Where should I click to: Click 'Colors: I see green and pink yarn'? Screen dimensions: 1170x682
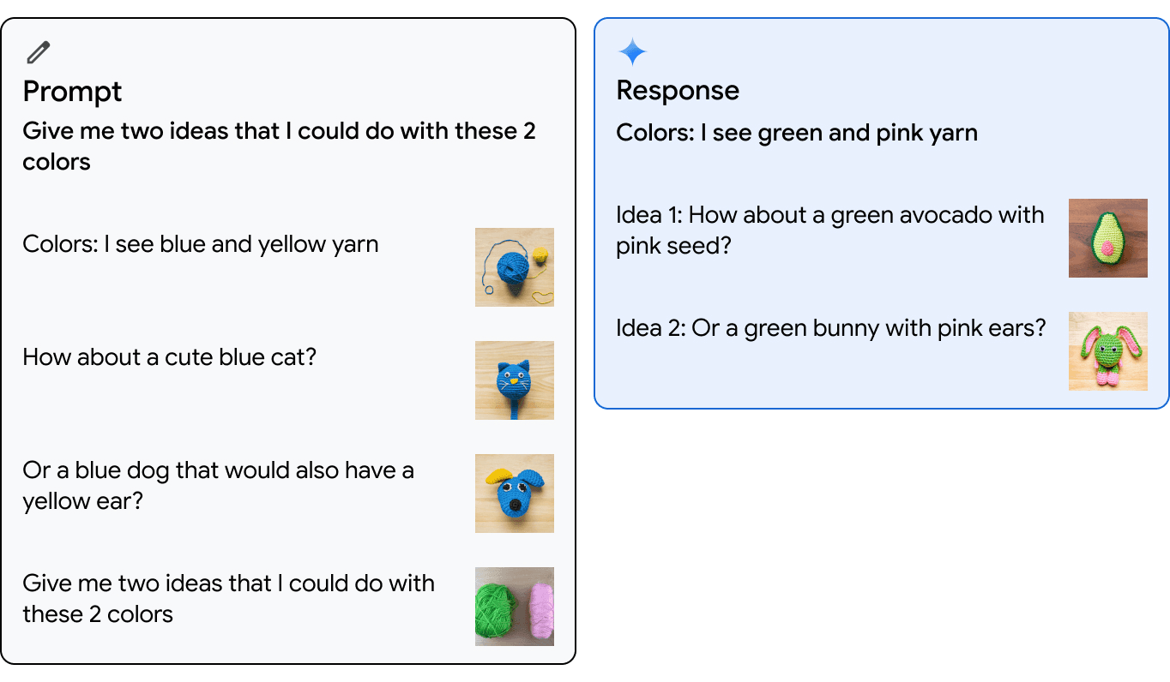pyautogui.click(x=797, y=133)
